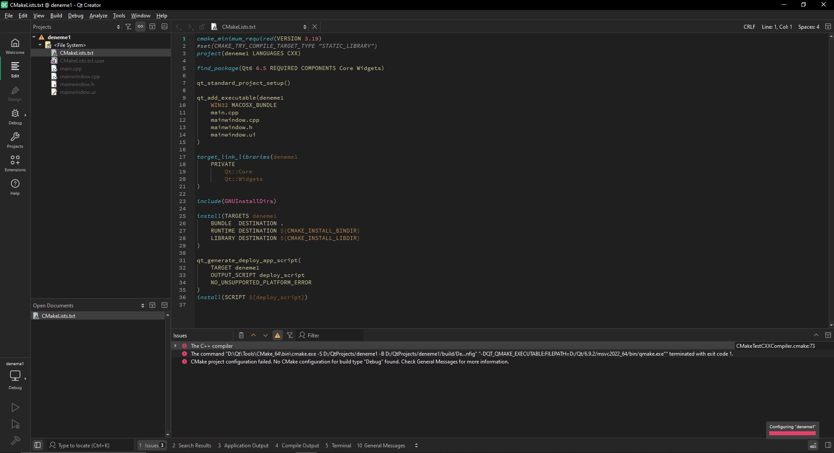Close the Projects pane
This screenshot has height=453, width=834.
pyautogui.click(x=165, y=27)
